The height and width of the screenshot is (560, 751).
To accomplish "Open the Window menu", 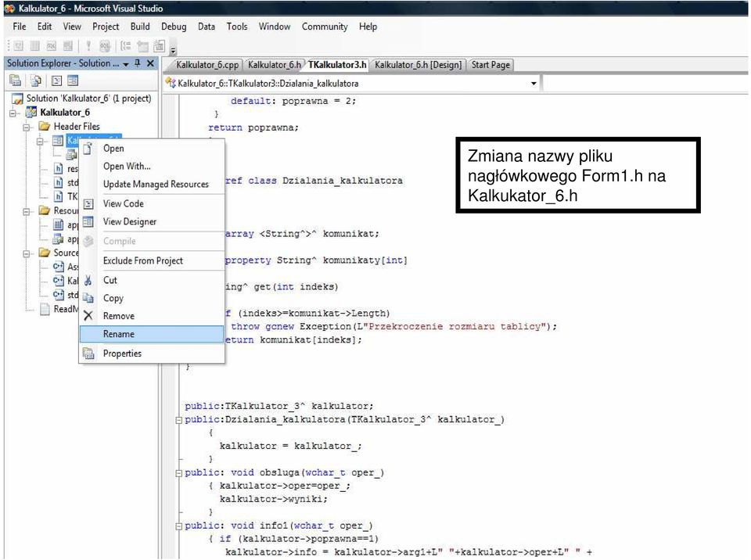I will (275, 27).
